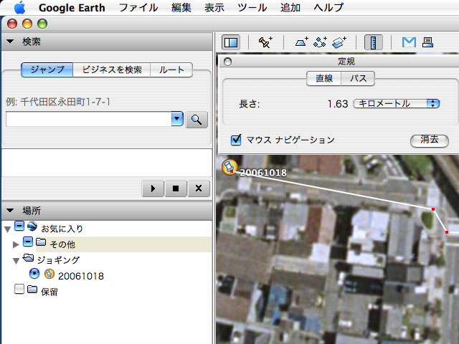
Task: Open the ツール menu
Action: [x=252, y=8]
